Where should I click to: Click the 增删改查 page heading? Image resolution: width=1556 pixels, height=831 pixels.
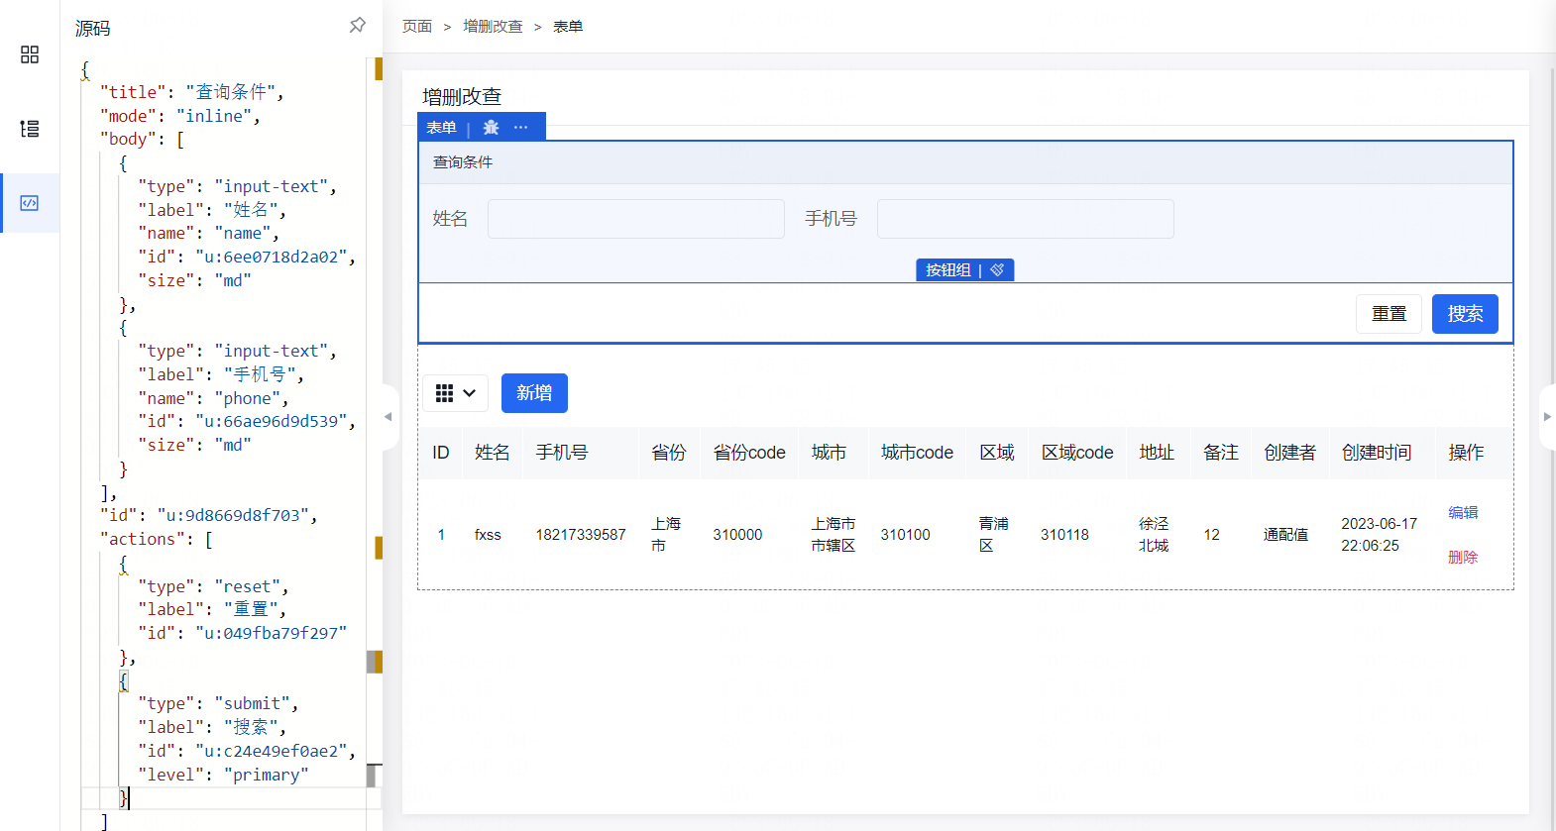(x=462, y=96)
